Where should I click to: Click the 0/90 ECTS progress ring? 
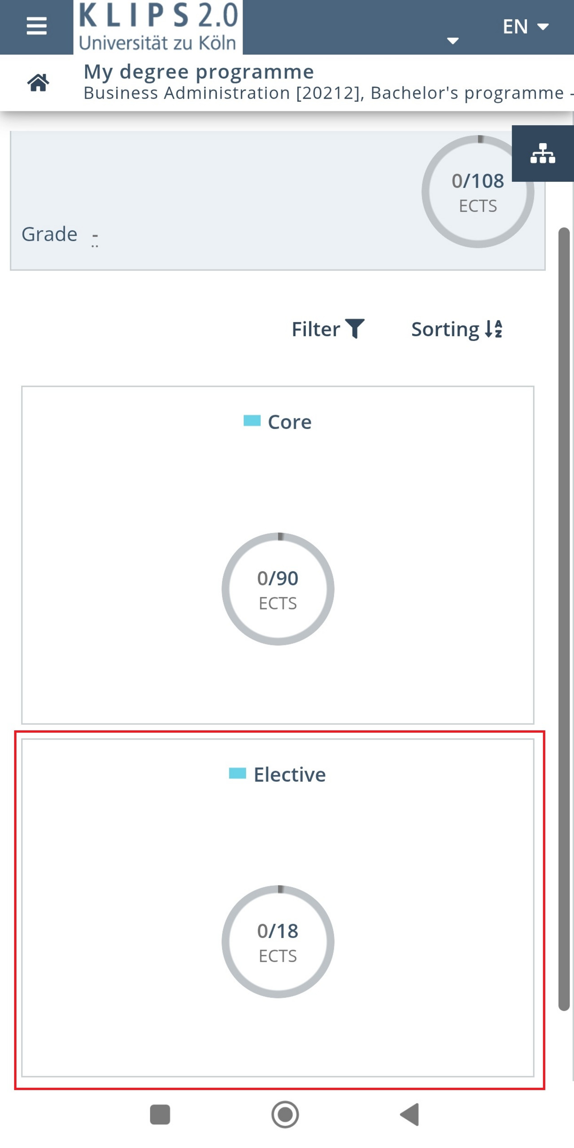tap(278, 589)
